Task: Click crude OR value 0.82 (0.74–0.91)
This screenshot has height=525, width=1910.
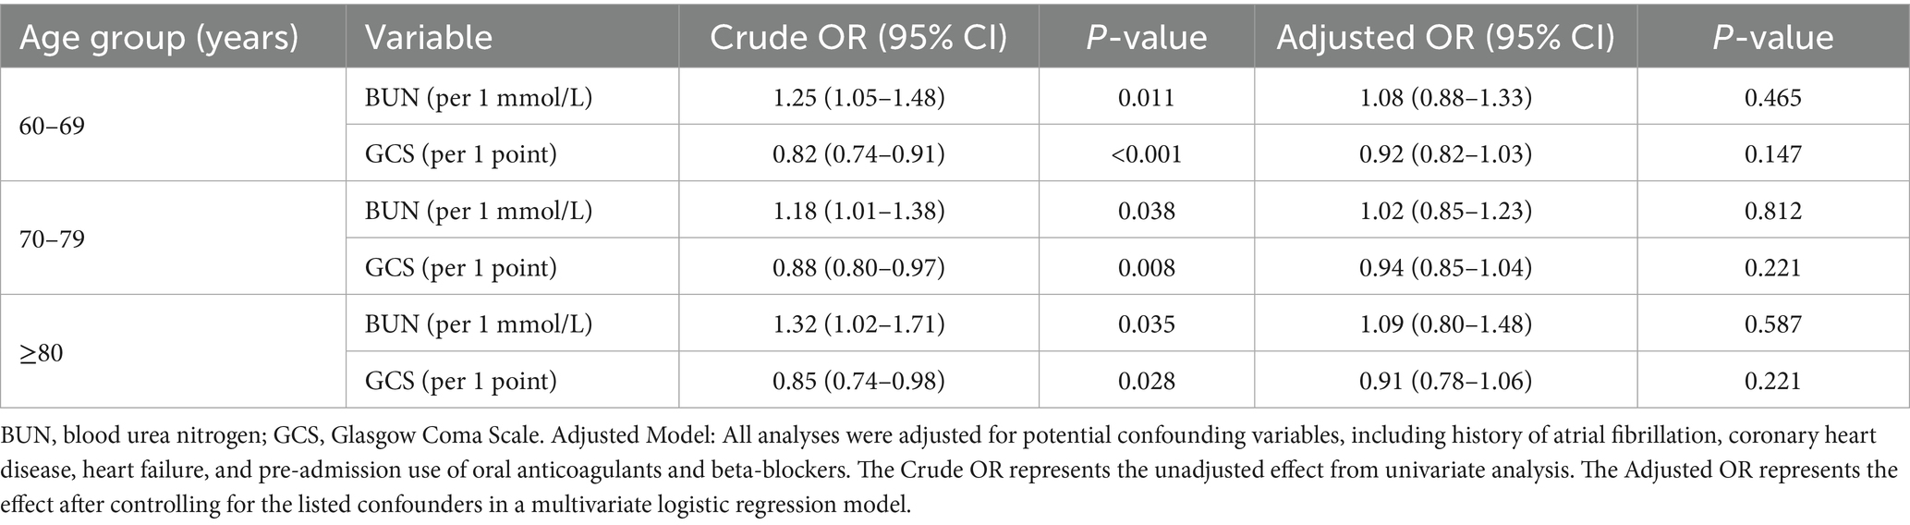Action: tap(858, 154)
